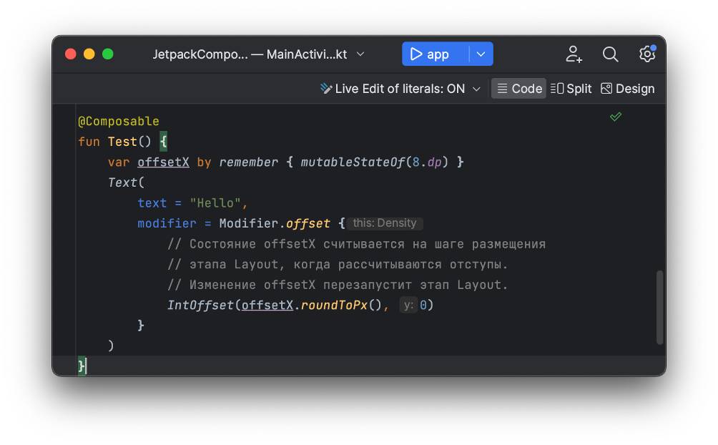Image resolution: width=718 pixels, height=445 pixels.
Task: Open IDE settings via the gear icon
Action: click(646, 54)
